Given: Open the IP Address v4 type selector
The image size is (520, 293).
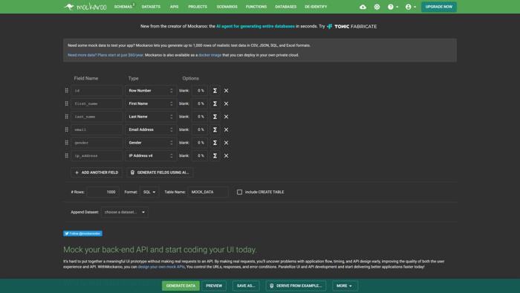Looking at the screenshot, I should [151, 155].
